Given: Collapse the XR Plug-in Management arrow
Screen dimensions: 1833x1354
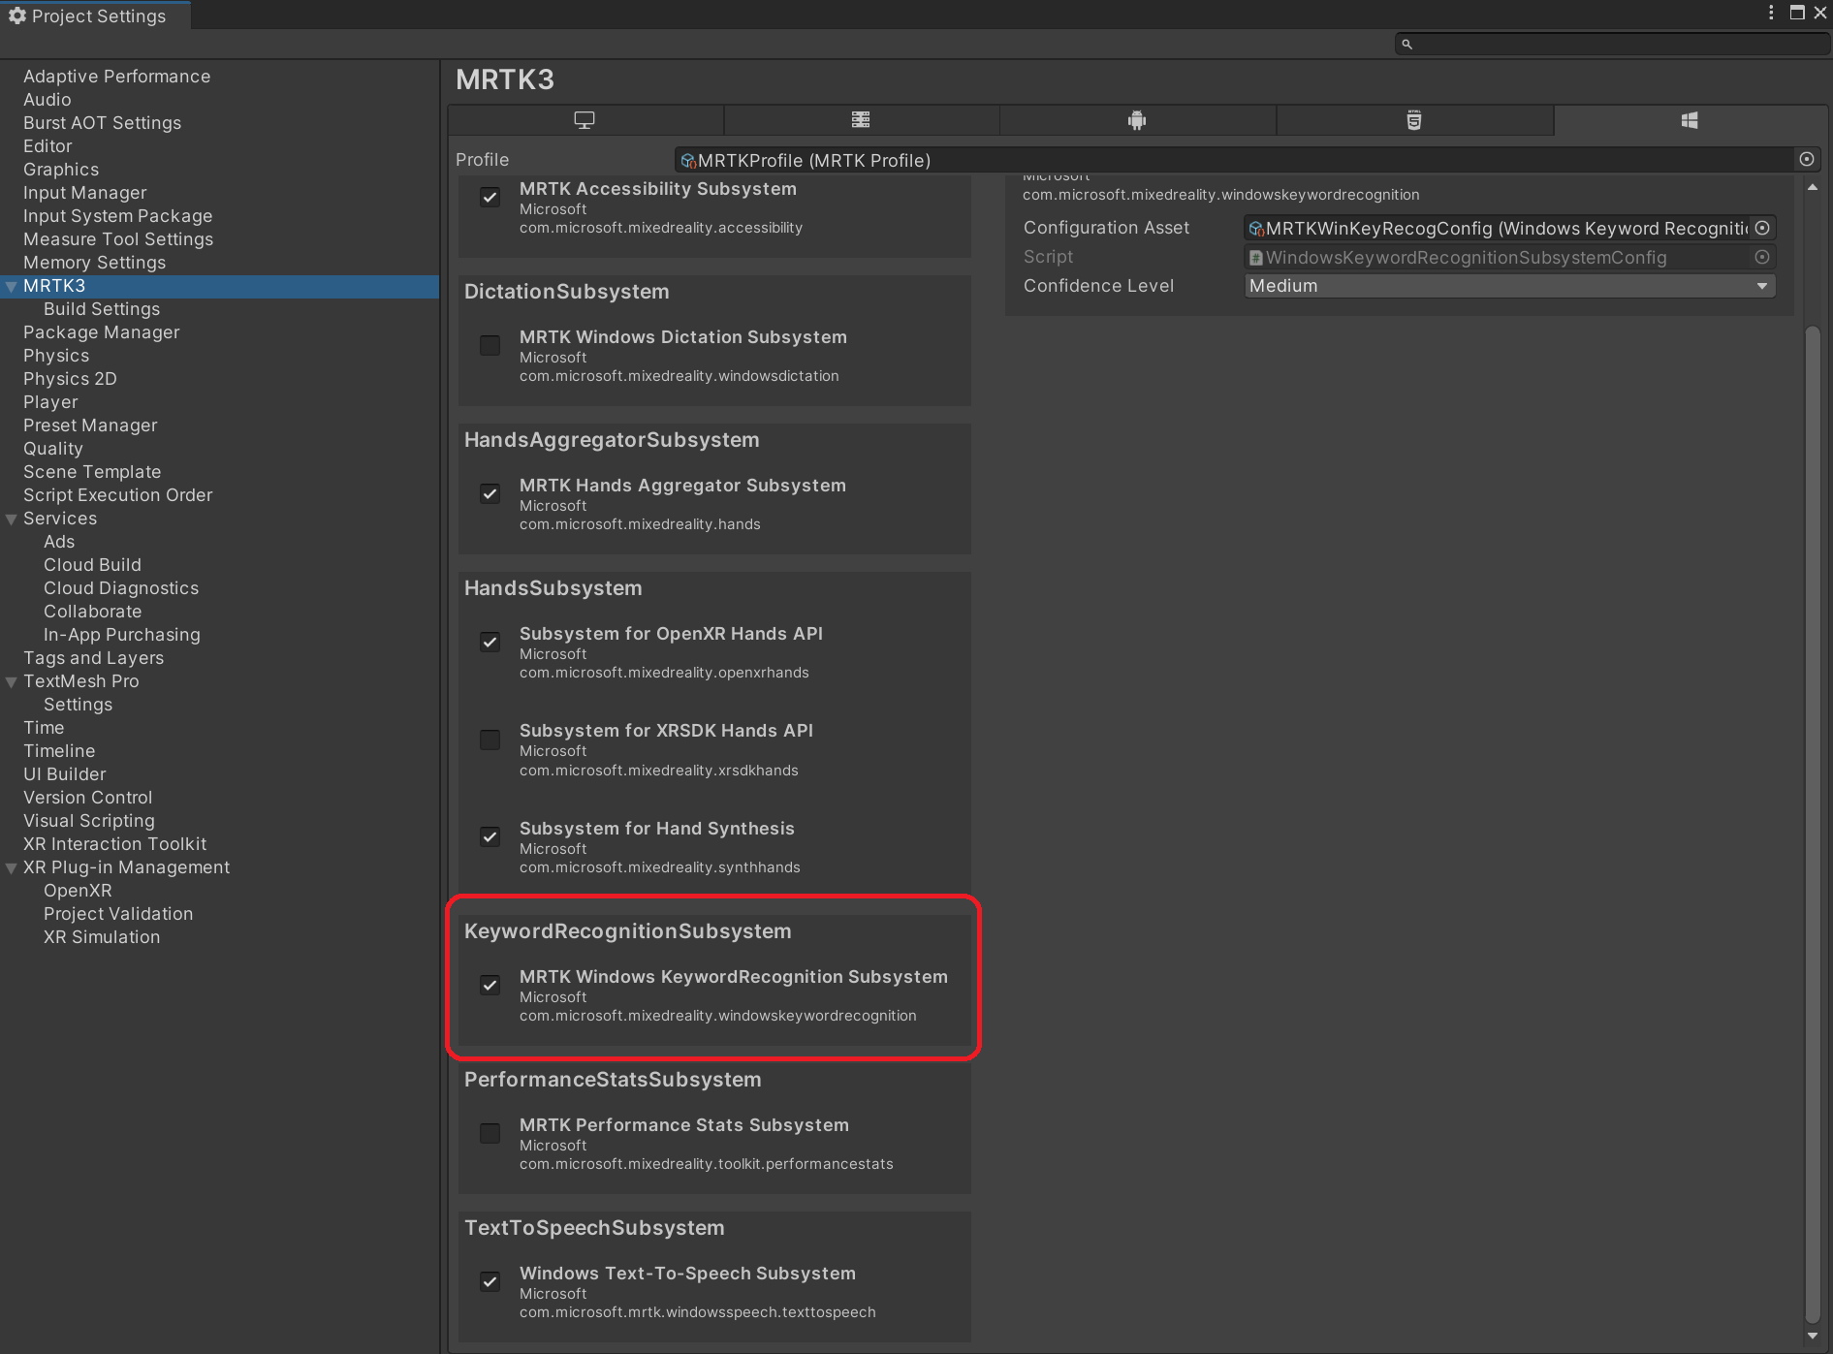Looking at the screenshot, I should click(12, 868).
